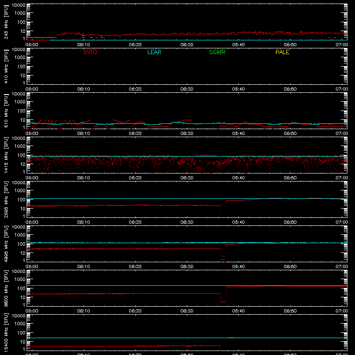
Task: Select the 245 MHz [SFU] axis label
Action: tap(6, 22)
